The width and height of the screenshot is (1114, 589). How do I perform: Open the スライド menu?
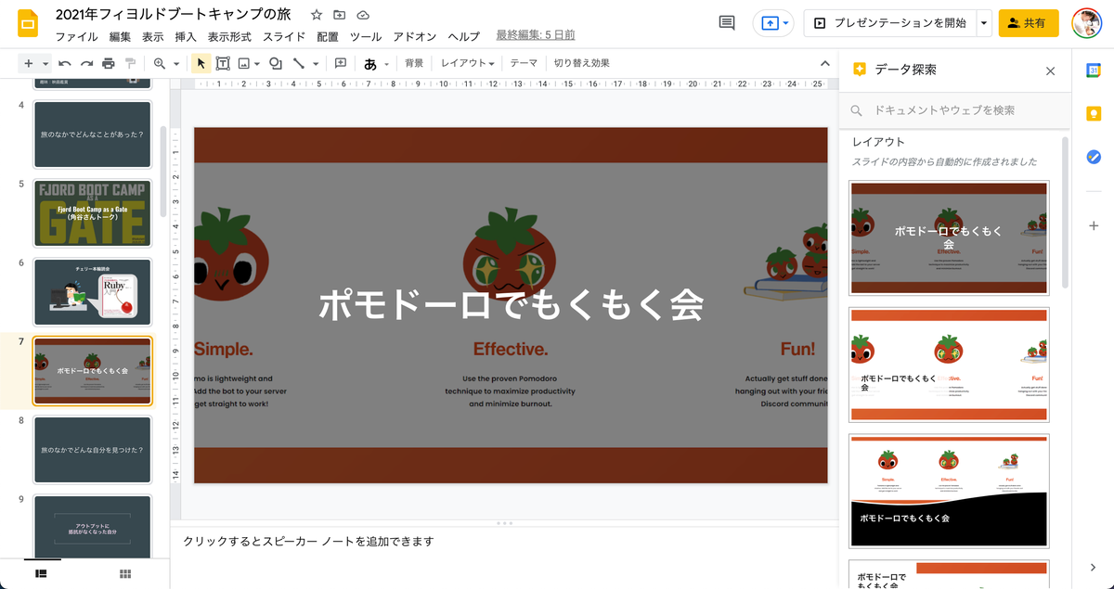coord(284,37)
